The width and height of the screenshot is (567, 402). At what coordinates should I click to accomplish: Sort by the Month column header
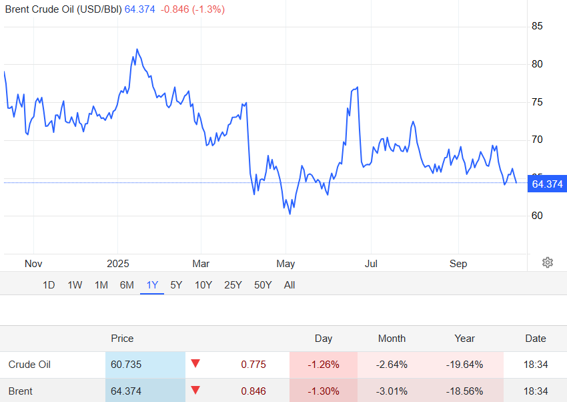tap(392, 339)
